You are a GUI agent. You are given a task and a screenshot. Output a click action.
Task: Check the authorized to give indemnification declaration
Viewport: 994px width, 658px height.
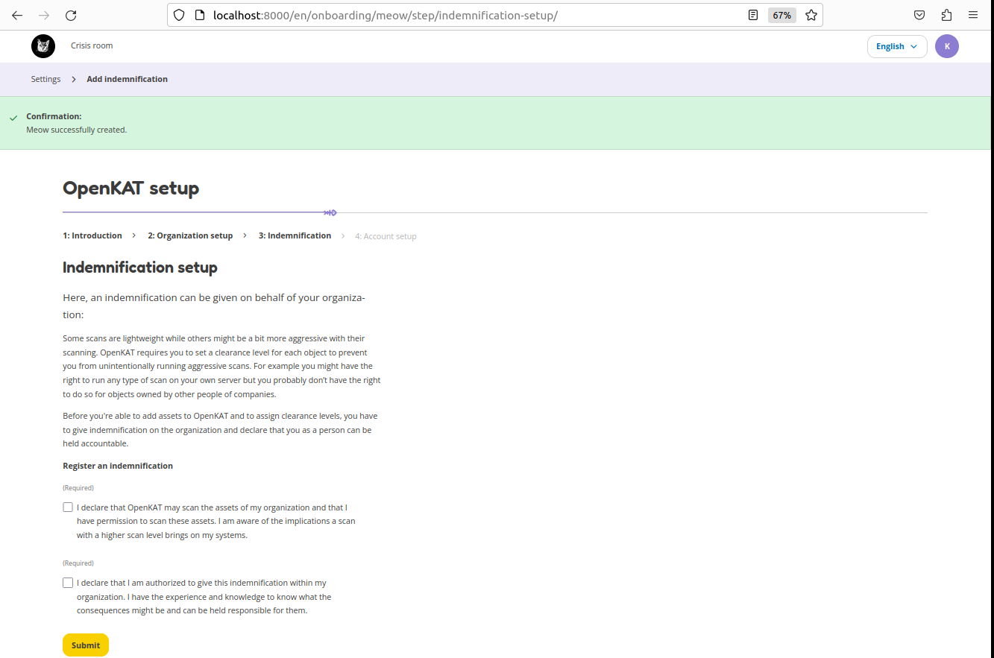point(68,583)
